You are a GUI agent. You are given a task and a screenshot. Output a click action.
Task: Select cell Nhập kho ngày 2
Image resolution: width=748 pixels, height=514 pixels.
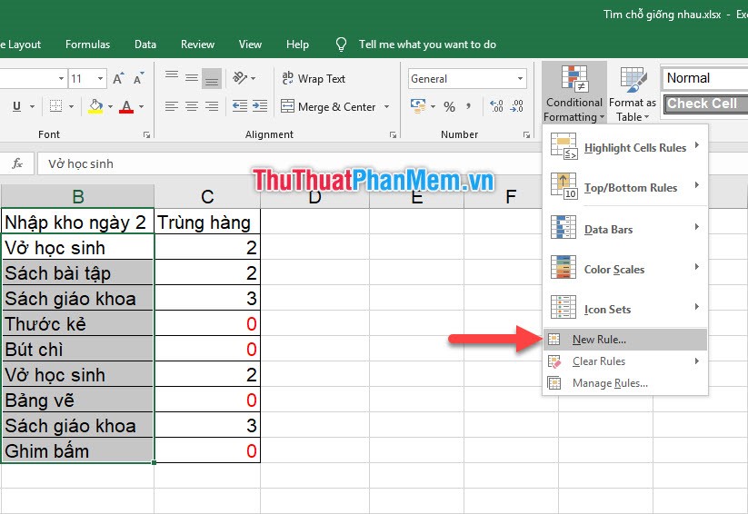[78, 222]
